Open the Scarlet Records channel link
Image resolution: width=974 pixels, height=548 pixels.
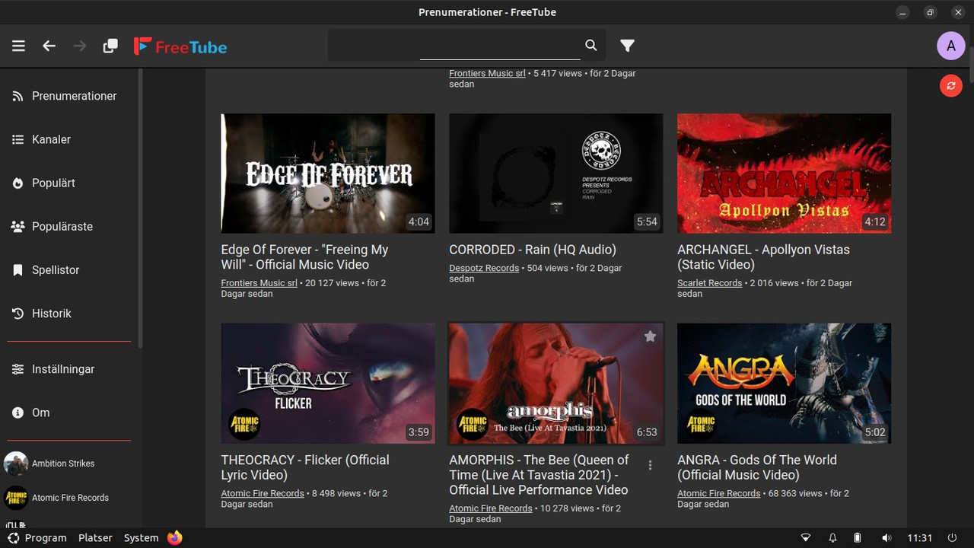tap(710, 283)
